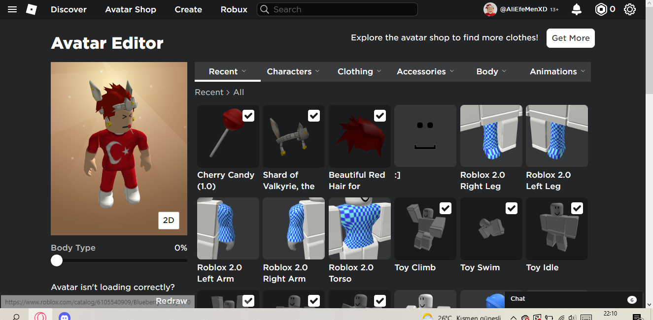Open the settings gear menu
Image resolution: width=653 pixels, height=320 pixels.
click(630, 9)
